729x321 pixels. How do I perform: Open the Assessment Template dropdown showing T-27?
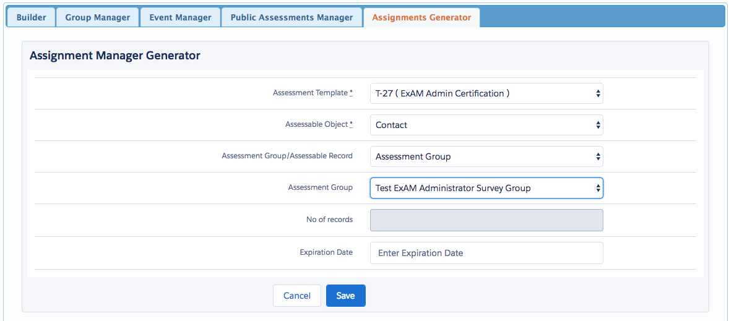click(486, 93)
